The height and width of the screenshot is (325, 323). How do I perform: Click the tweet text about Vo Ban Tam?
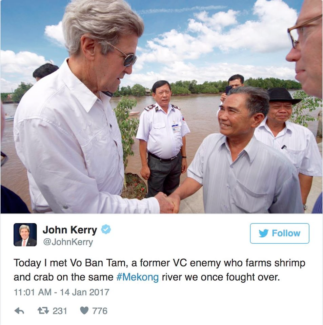pyautogui.click(x=159, y=270)
